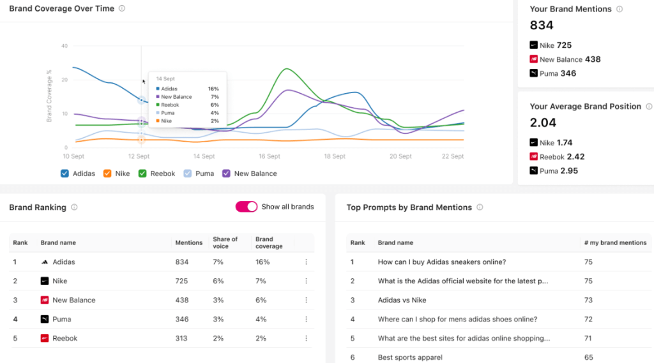Click the Adidas logo in ranking table
This screenshot has height=363, width=654.
pyautogui.click(x=45, y=262)
